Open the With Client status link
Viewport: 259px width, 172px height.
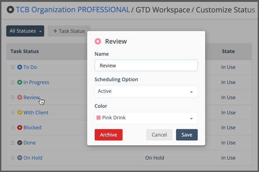[x=36, y=113]
